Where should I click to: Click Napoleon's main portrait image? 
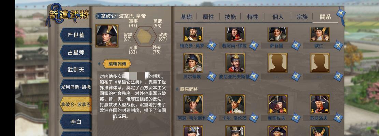point(107,36)
